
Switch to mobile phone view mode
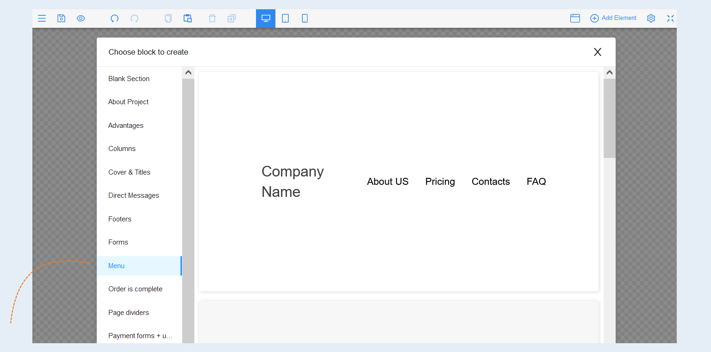(305, 19)
